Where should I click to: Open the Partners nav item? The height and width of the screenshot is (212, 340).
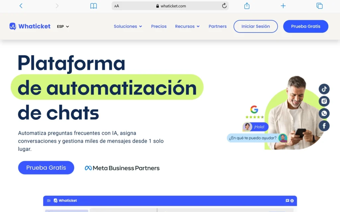click(217, 26)
